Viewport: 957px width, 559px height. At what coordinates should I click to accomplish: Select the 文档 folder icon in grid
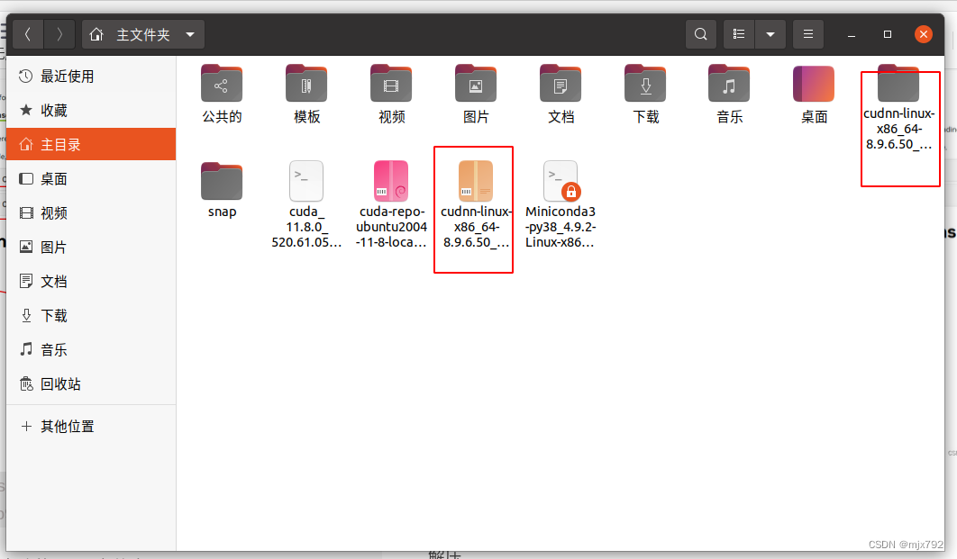point(561,84)
